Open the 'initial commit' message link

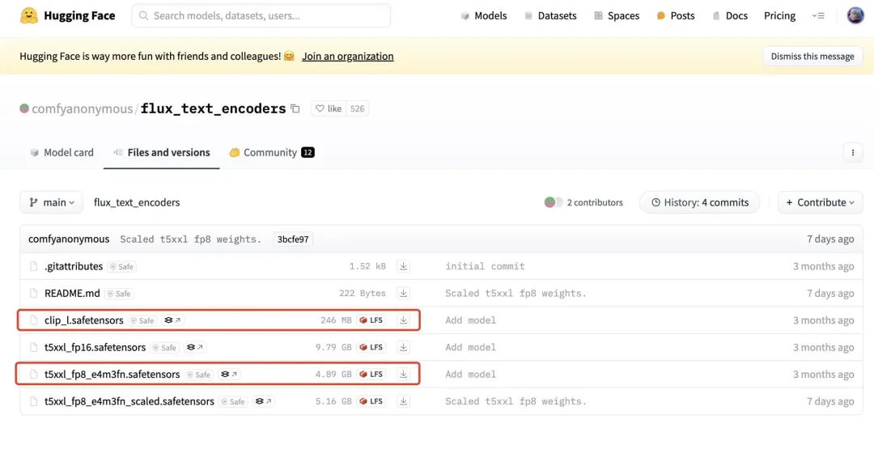[485, 266]
